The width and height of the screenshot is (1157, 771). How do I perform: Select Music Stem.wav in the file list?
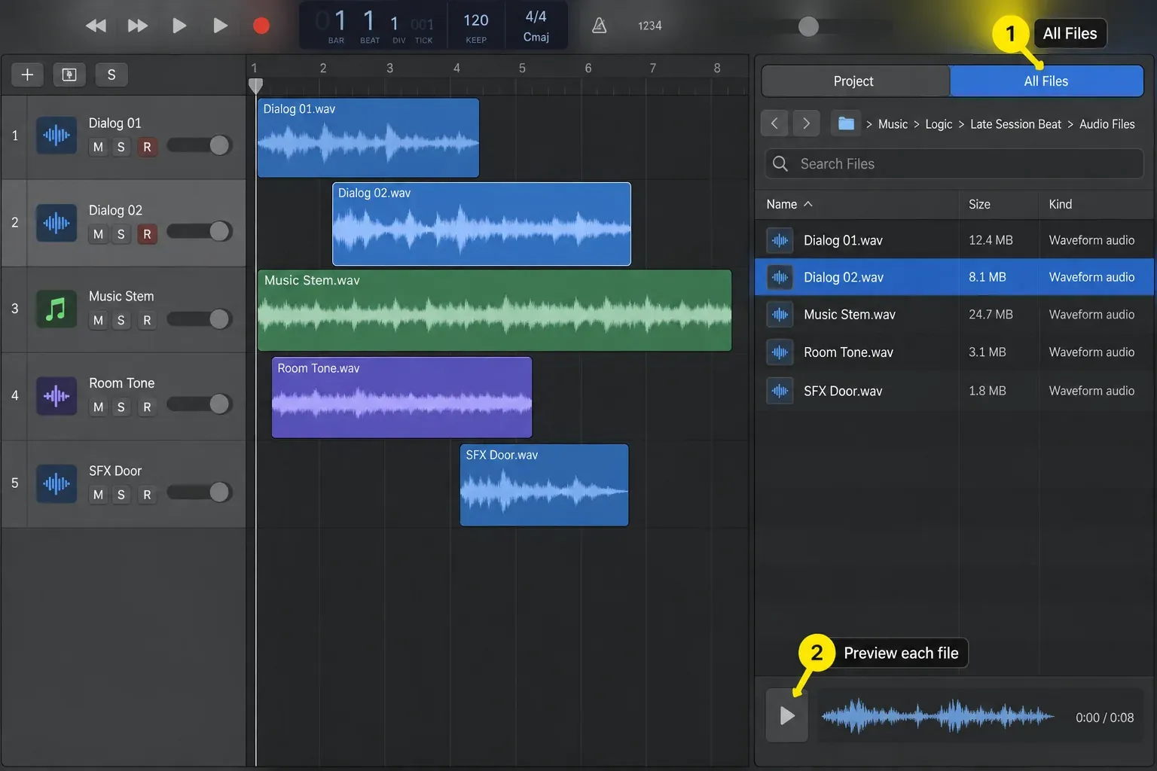954,315
